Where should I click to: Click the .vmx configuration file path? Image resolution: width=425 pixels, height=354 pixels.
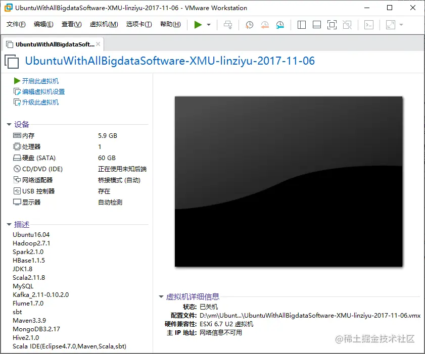[x=310, y=315]
